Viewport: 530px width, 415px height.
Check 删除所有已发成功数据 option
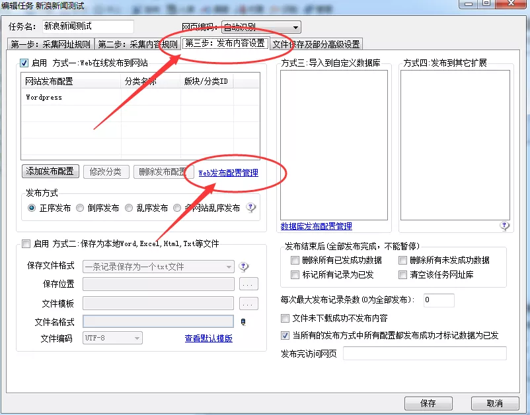click(295, 260)
